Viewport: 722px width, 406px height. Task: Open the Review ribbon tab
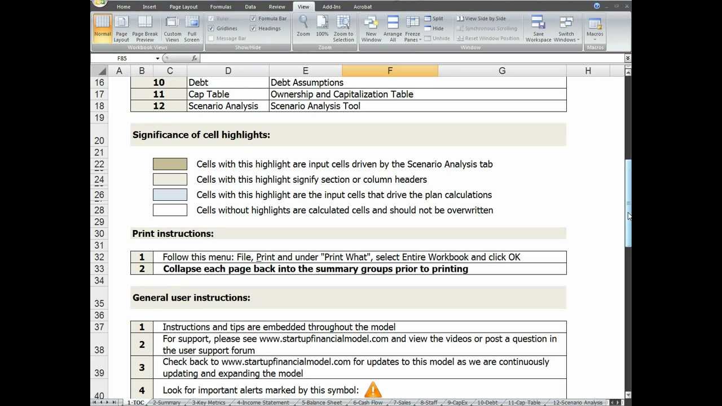click(x=277, y=7)
